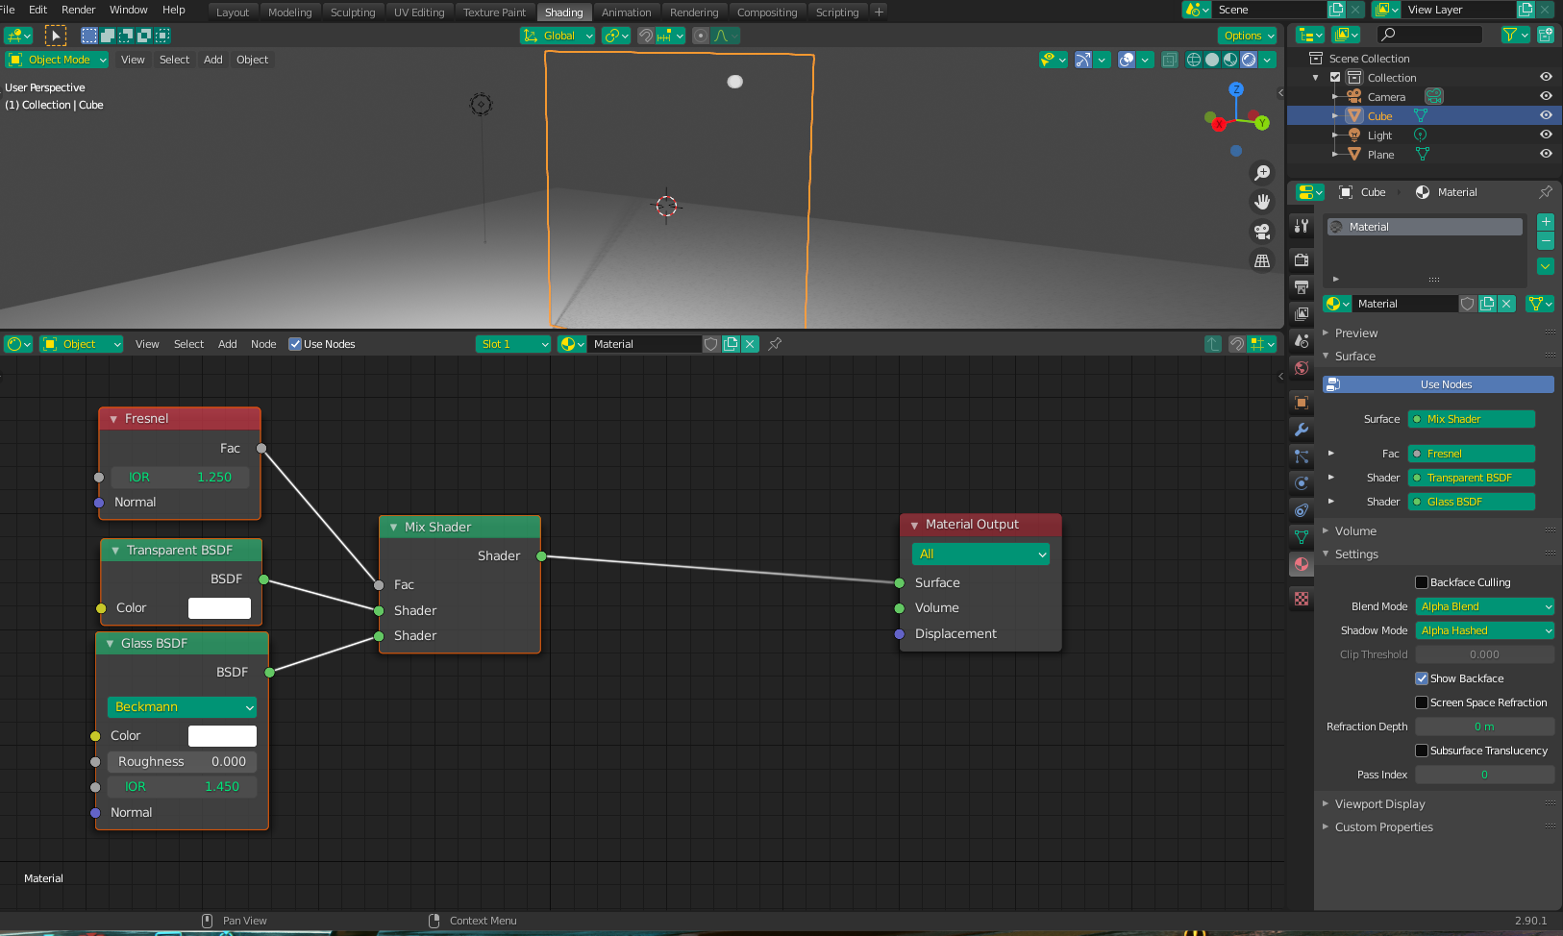The width and height of the screenshot is (1563, 936).
Task: Select wireframe viewport shading
Action: pos(1194,60)
